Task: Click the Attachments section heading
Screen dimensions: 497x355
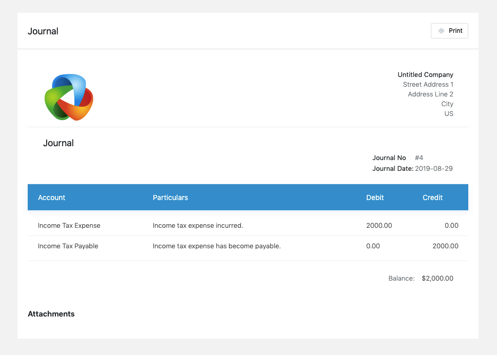Action: click(51, 314)
